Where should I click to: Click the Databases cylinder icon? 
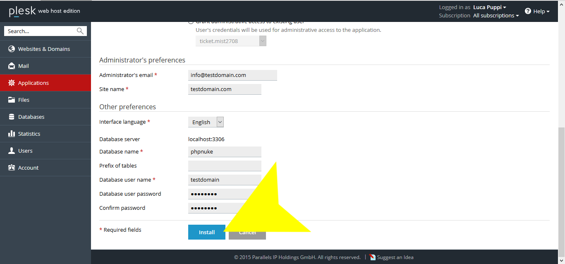click(12, 117)
